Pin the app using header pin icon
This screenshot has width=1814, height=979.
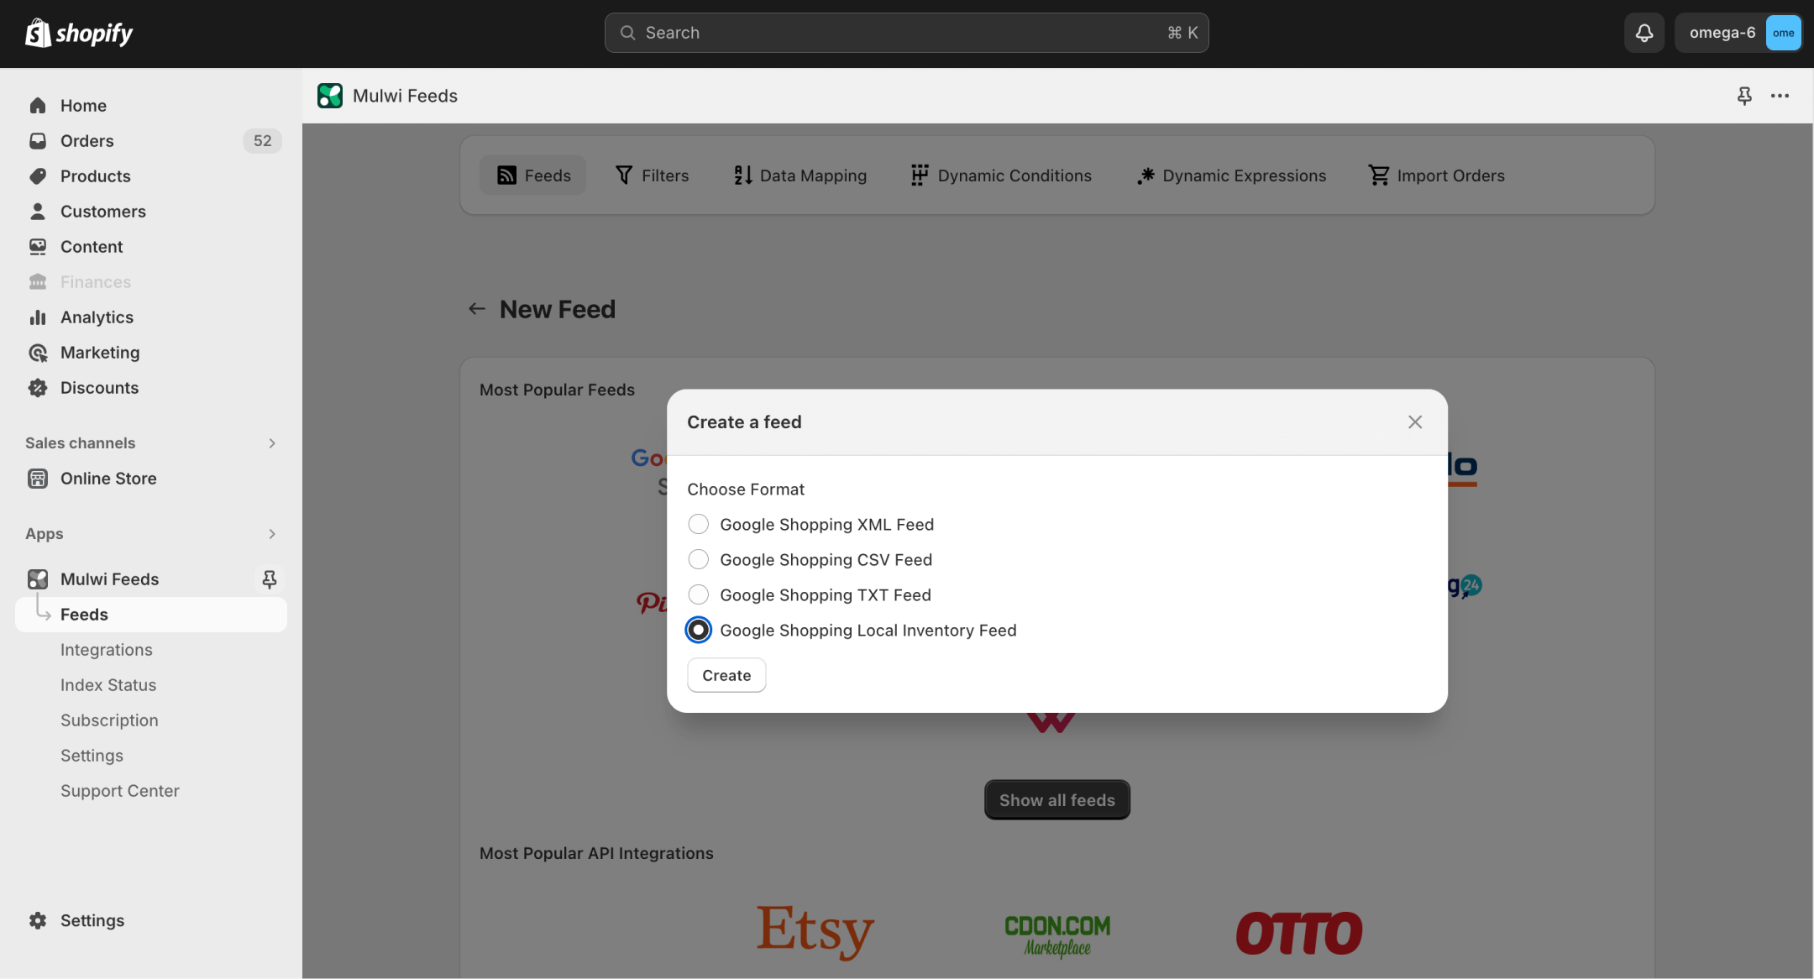(1744, 96)
